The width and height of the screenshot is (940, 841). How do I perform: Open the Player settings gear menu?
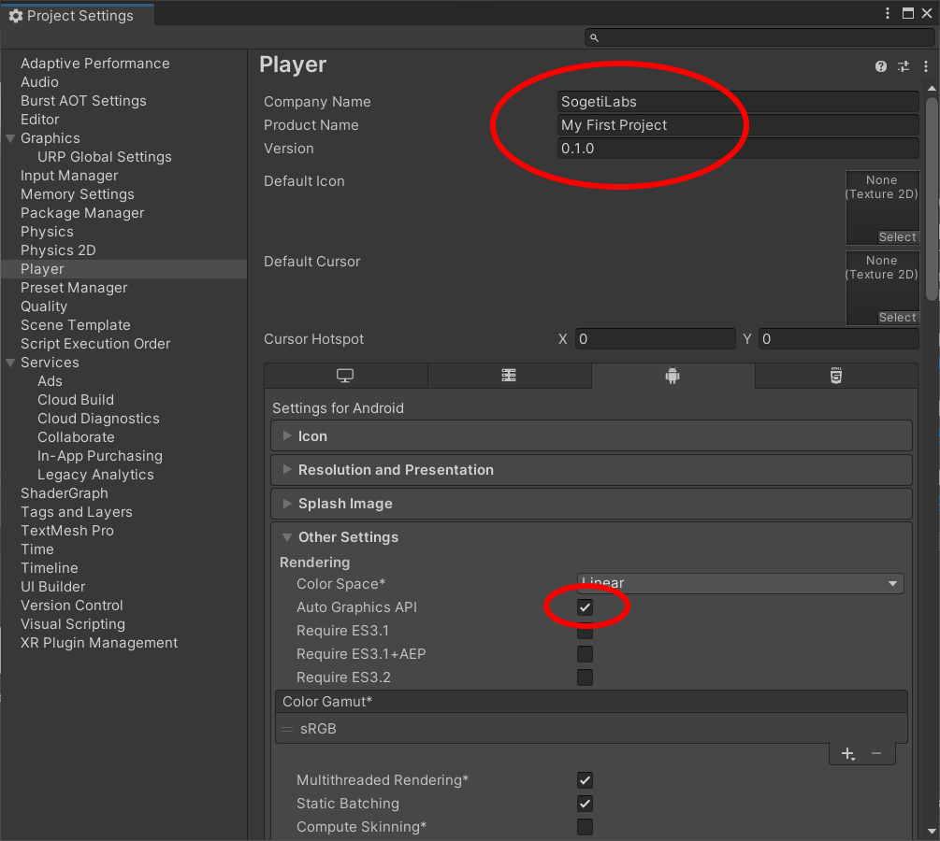point(923,66)
